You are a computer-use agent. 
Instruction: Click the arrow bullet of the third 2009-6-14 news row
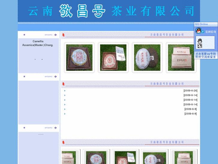click(65, 104)
